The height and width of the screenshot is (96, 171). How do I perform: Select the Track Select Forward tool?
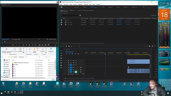61,53
